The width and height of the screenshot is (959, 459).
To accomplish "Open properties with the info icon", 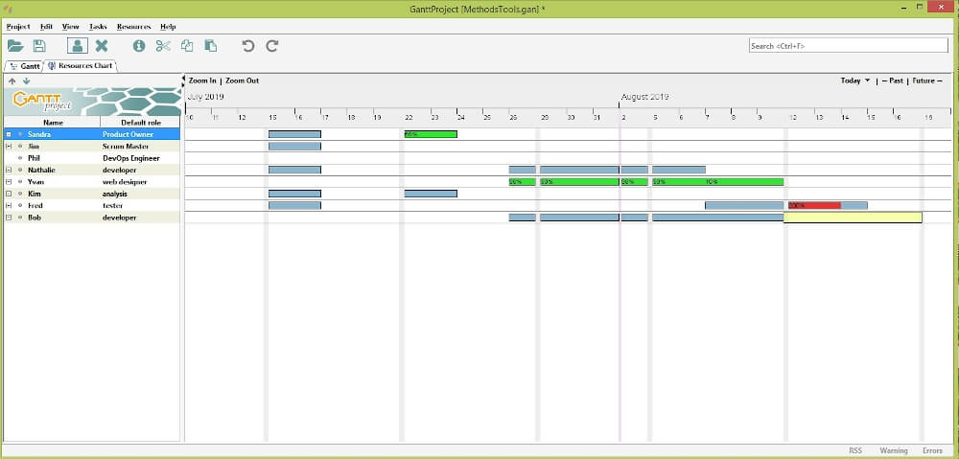I will point(139,45).
